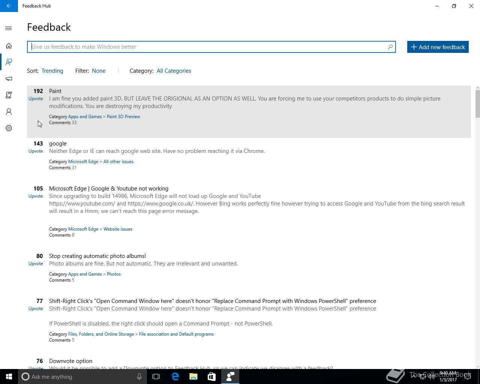
Task: Click the vertical scrollbar thumb
Action: click(x=477, y=104)
